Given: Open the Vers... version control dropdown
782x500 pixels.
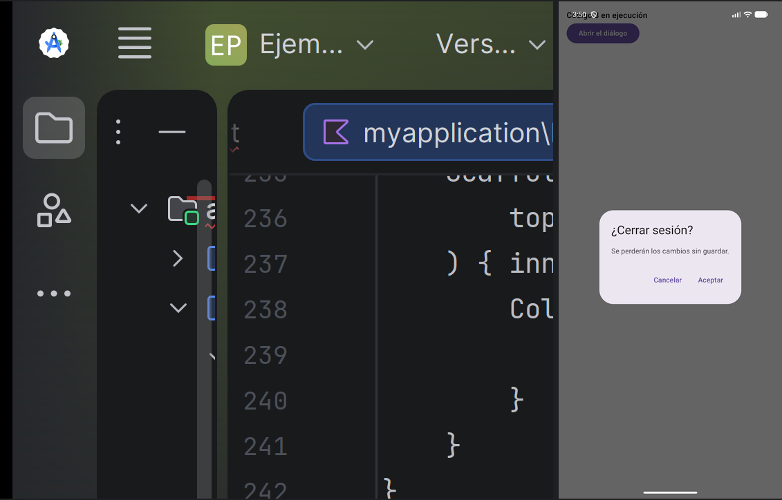Looking at the screenshot, I should (491, 45).
